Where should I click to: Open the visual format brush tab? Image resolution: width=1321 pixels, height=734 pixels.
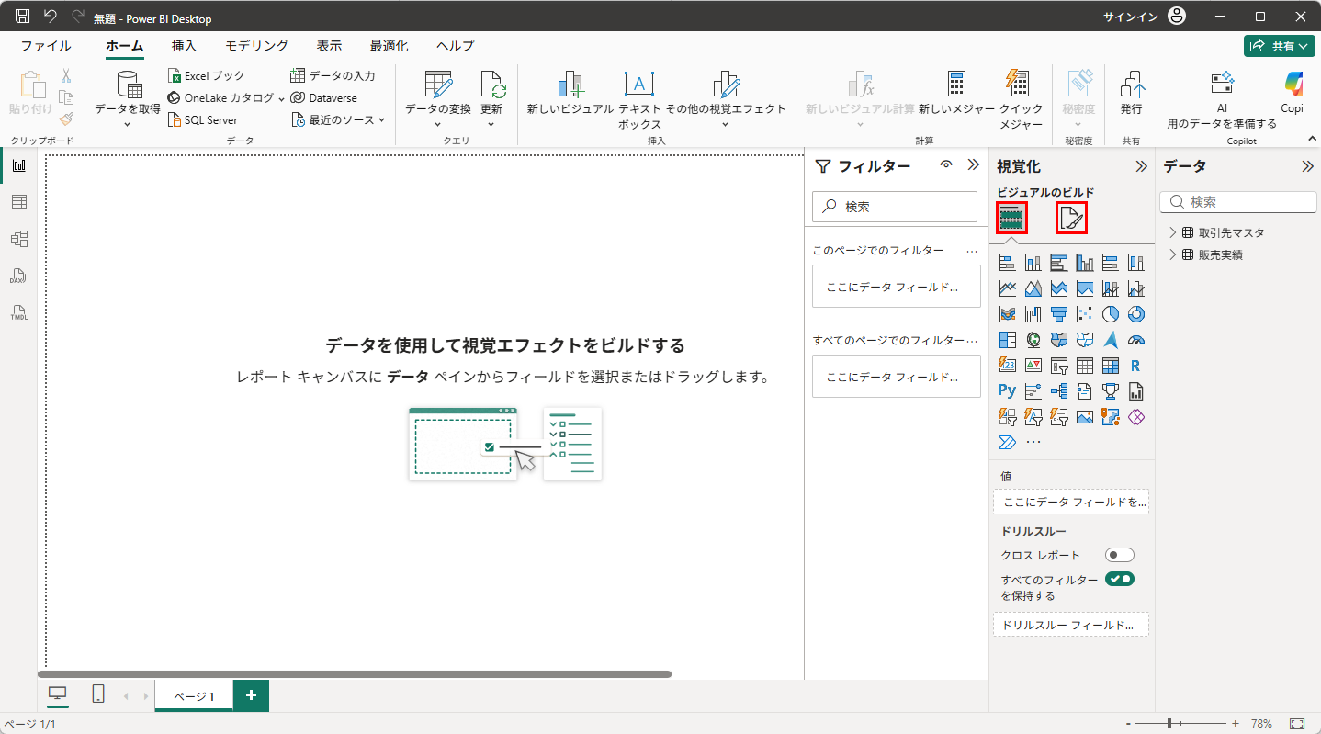click(x=1072, y=218)
